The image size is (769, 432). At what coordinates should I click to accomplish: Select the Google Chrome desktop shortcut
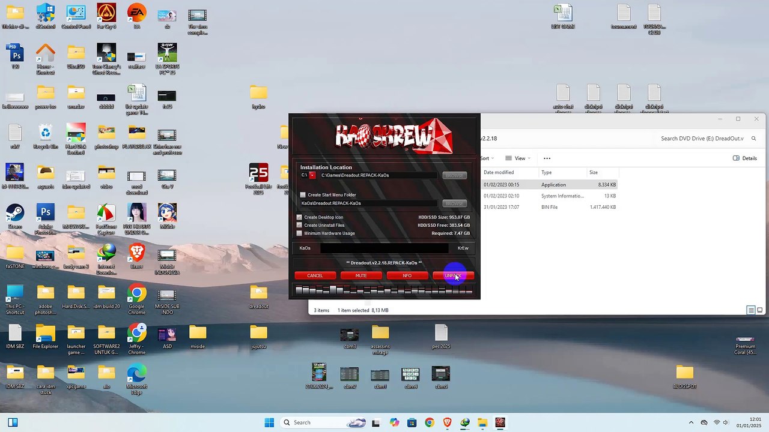coord(137,299)
